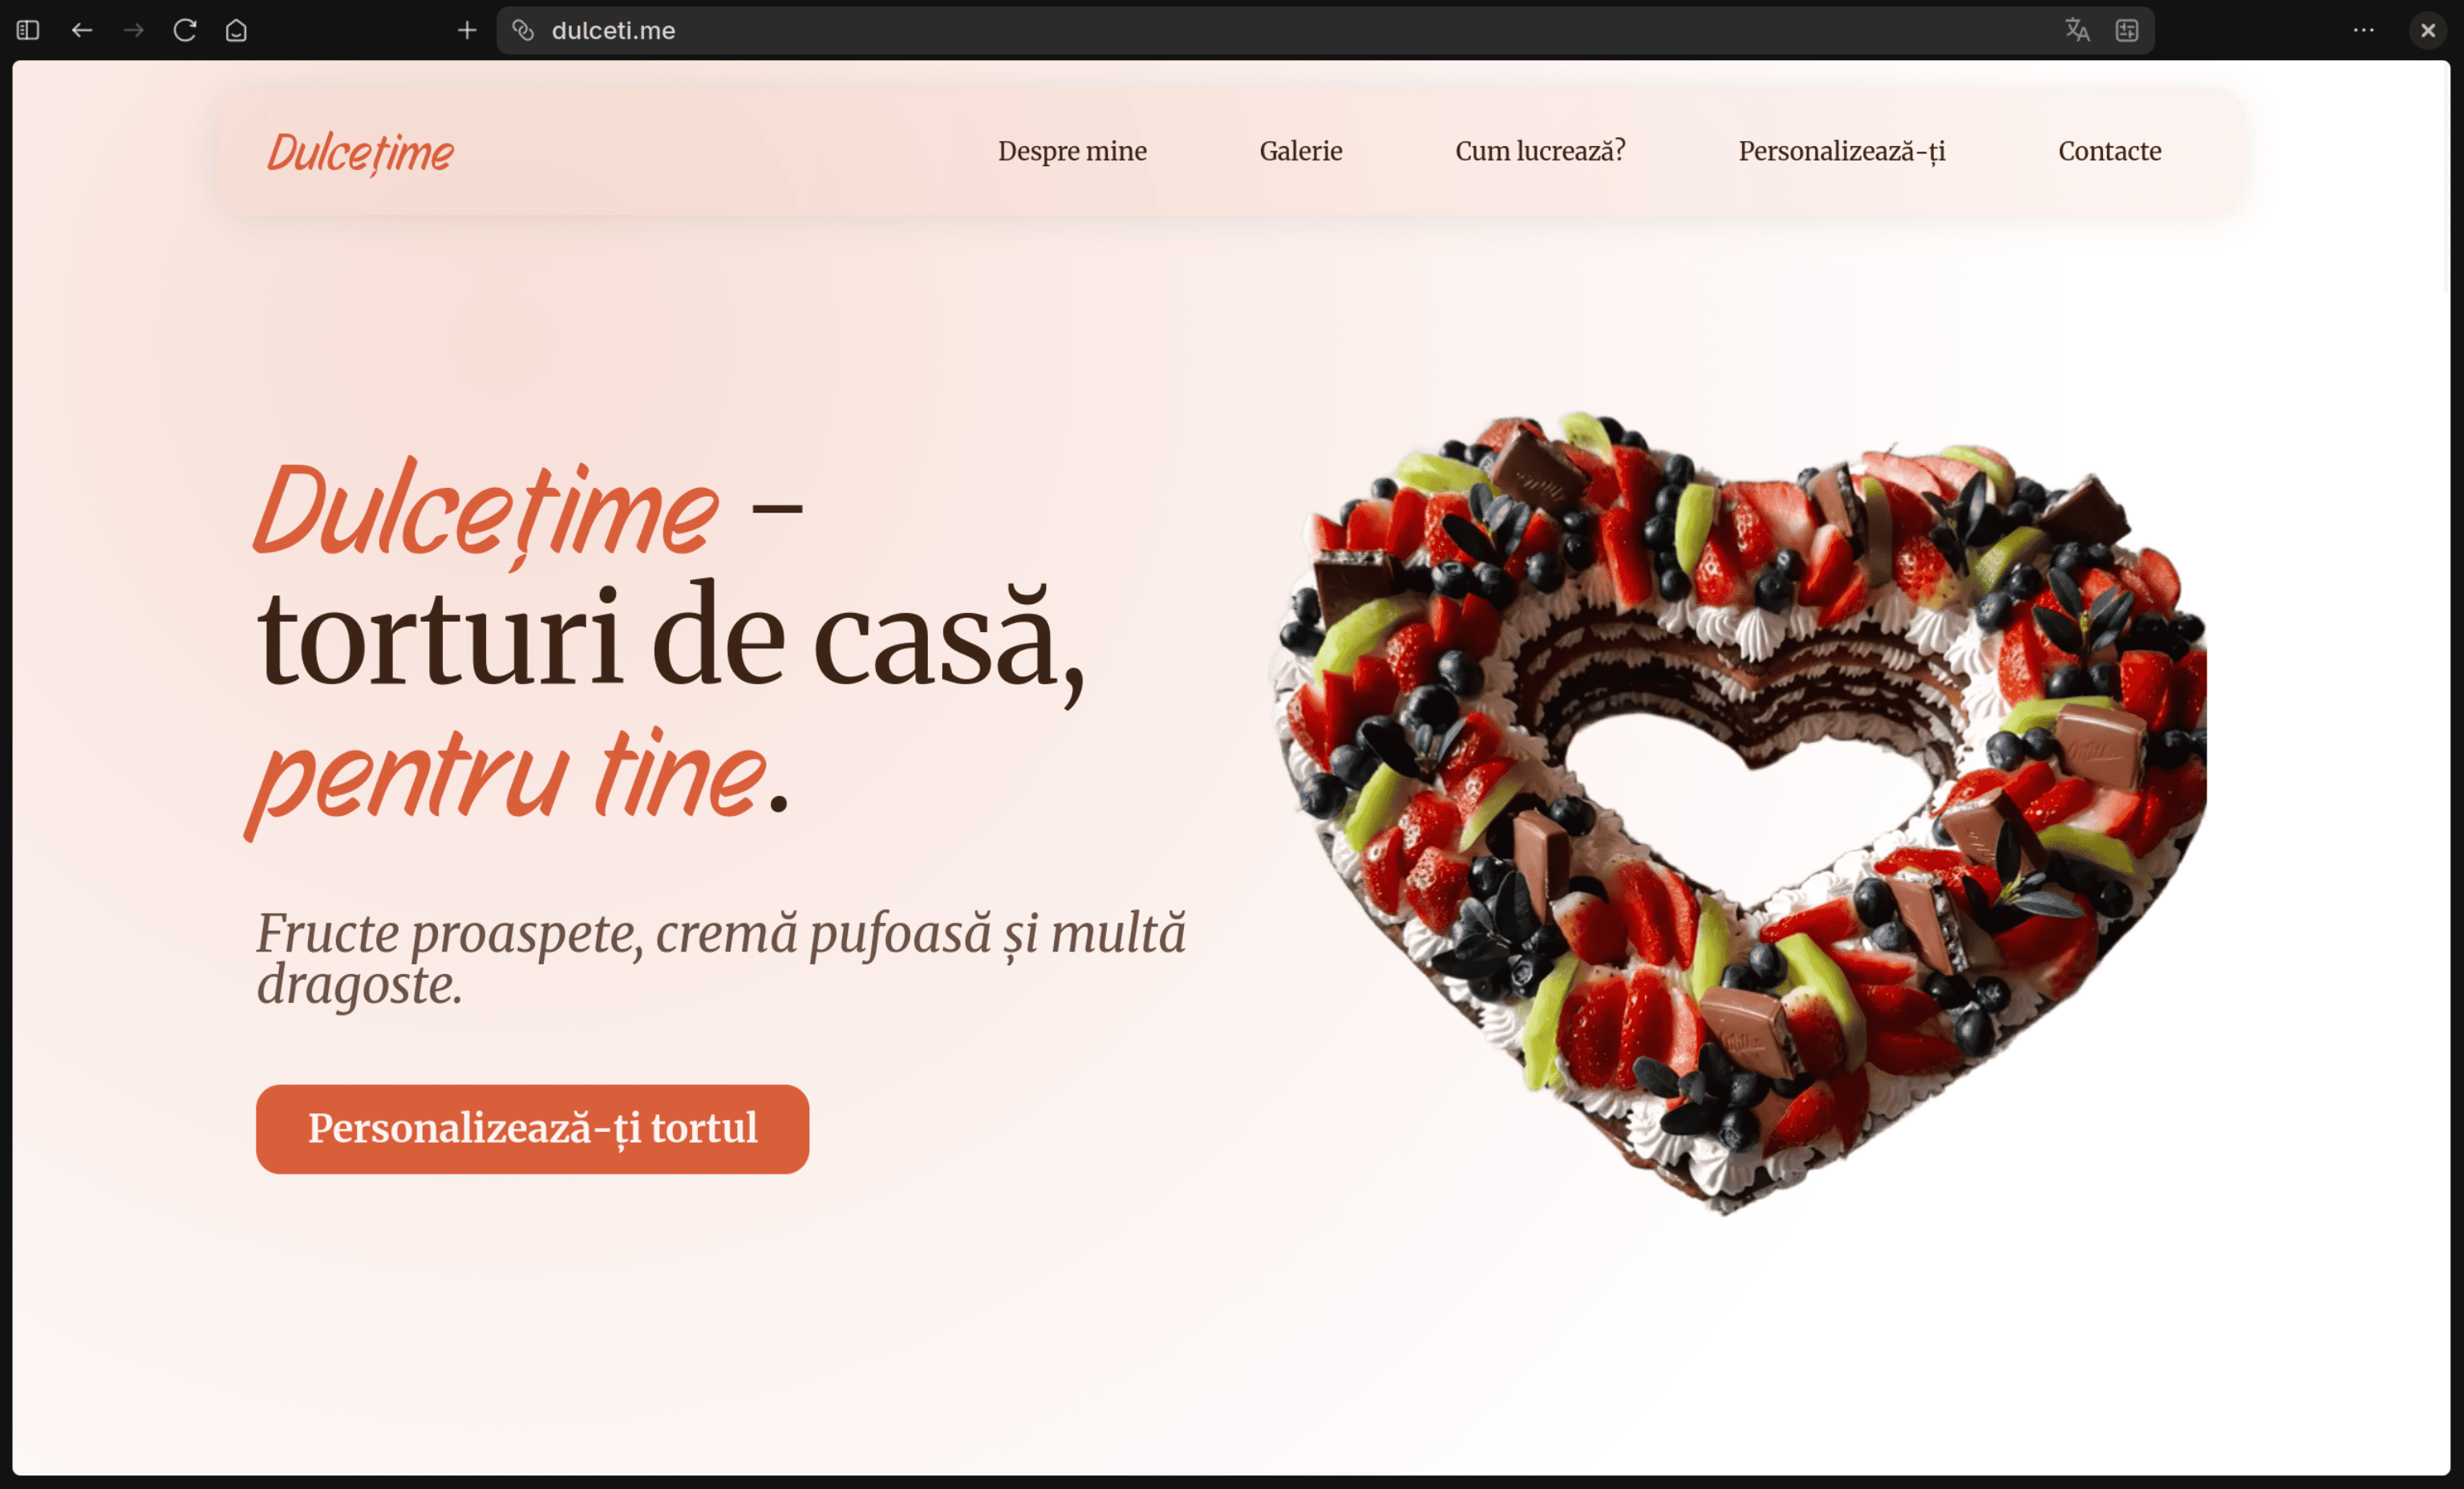Click the Personalizează-ți tortul button

532,1129
